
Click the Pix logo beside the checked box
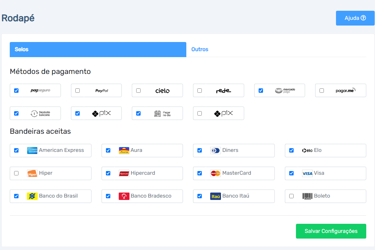coord(102,113)
